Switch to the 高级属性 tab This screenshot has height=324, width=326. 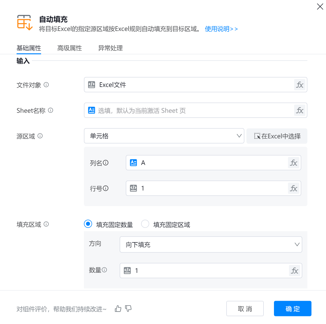70,48
